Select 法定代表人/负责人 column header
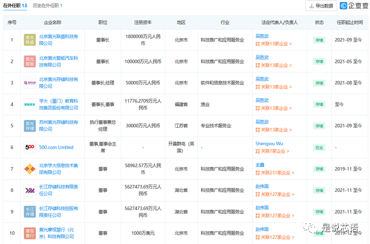Image resolution: width=370 pixels, height=244 pixels. click(x=279, y=23)
